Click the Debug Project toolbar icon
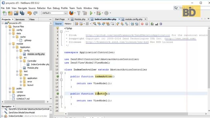This screenshot has width=210, height=118. pyautogui.click(x=98, y=13)
